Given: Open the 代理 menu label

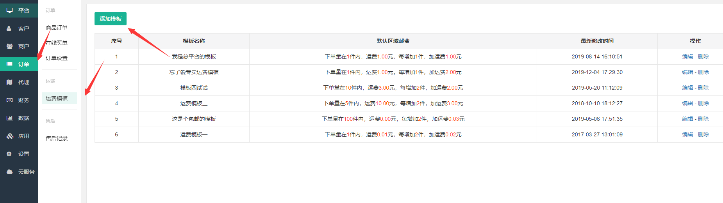Looking at the screenshot, I should coord(23,82).
